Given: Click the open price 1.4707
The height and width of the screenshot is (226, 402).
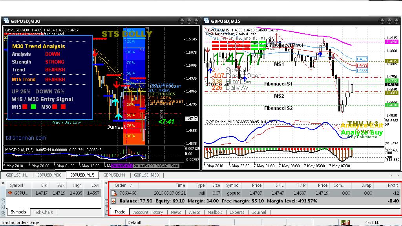Looking at the screenshot, I should [x=256, y=193].
